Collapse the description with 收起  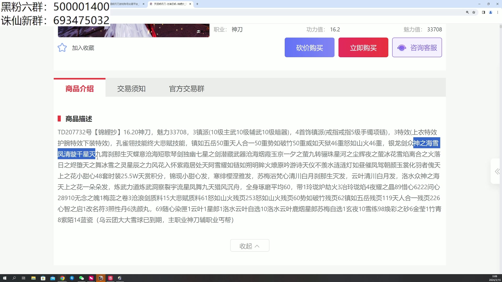pos(249,245)
